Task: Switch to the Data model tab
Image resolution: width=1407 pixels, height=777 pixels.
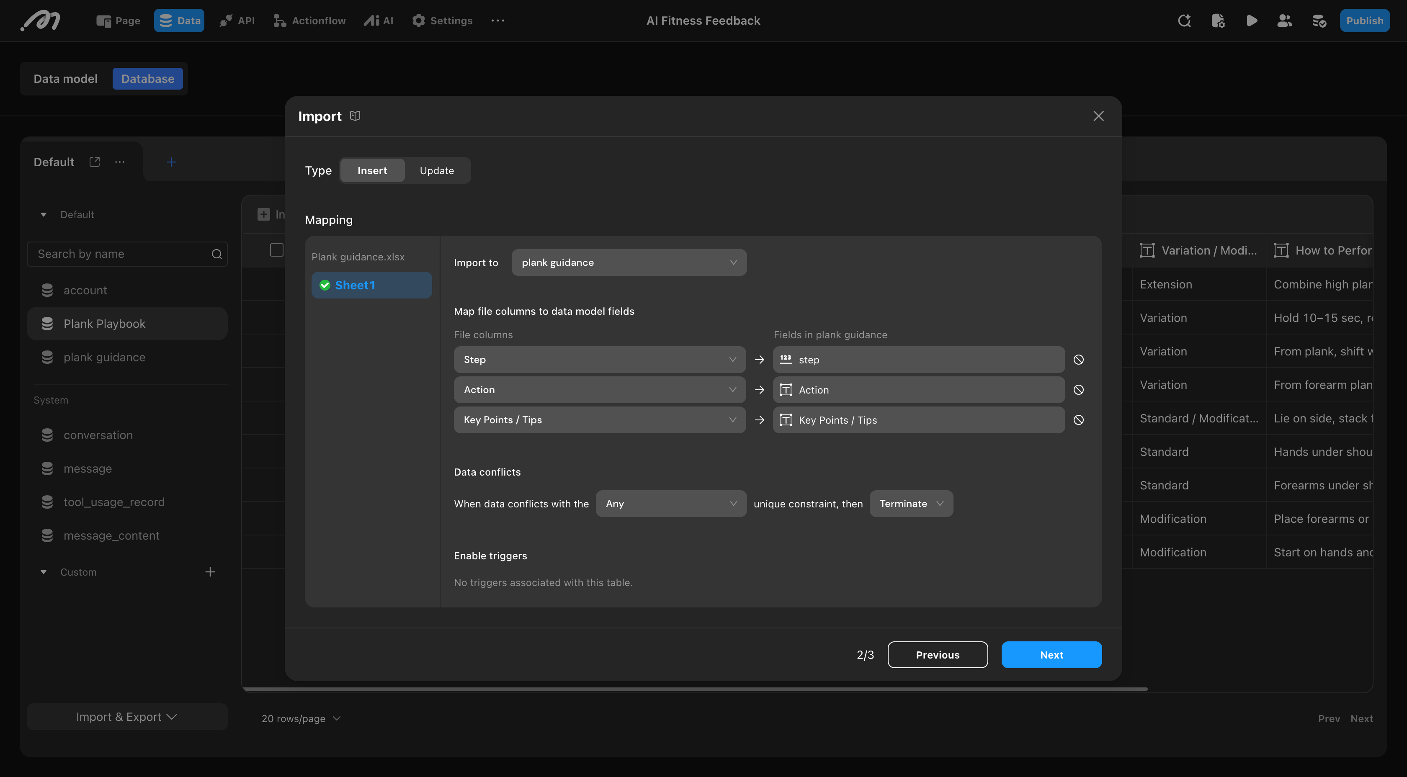Action: pos(66,79)
